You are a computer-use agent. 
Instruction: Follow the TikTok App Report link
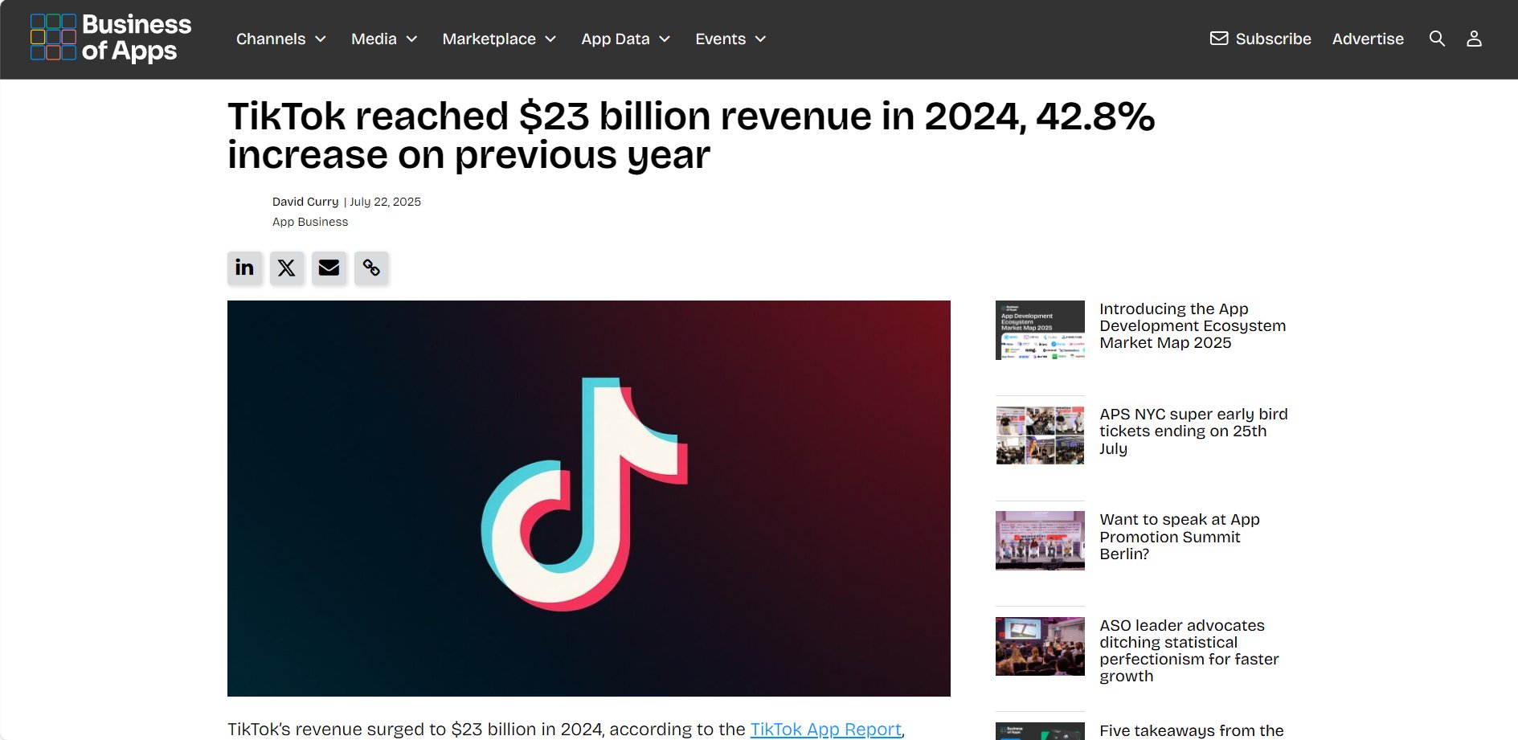click(x=825, y=729)
